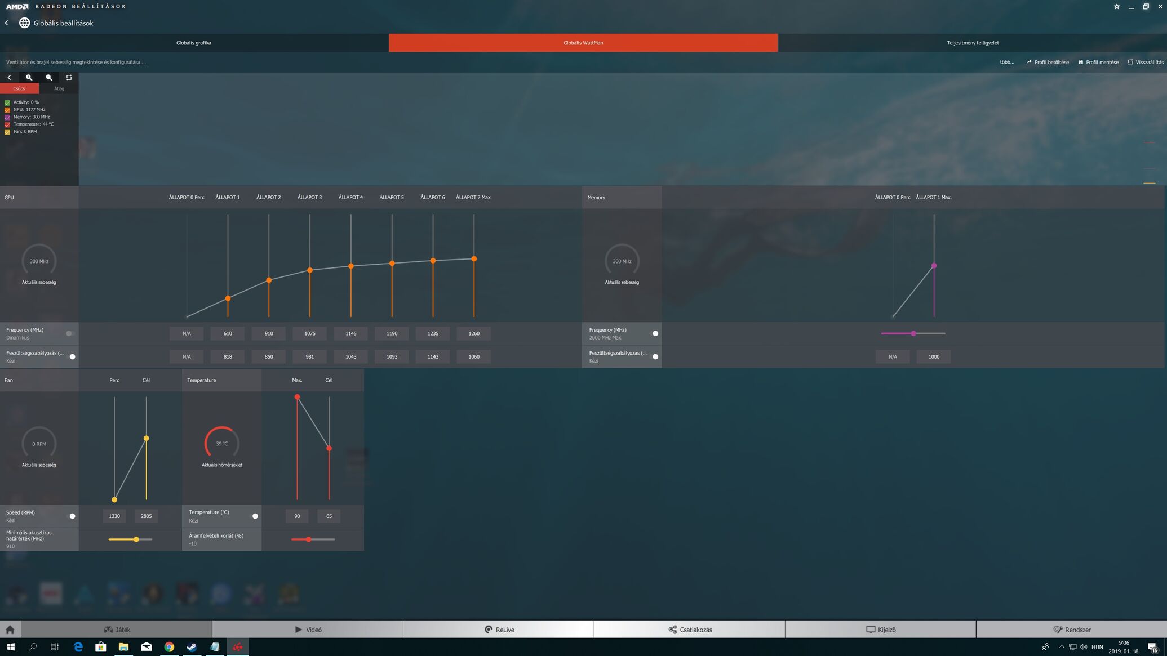
Task: Expand the több... options menu
Action: point(1006,62)
